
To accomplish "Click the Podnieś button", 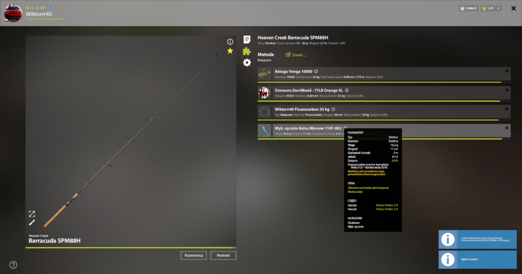I will point(223,255).
